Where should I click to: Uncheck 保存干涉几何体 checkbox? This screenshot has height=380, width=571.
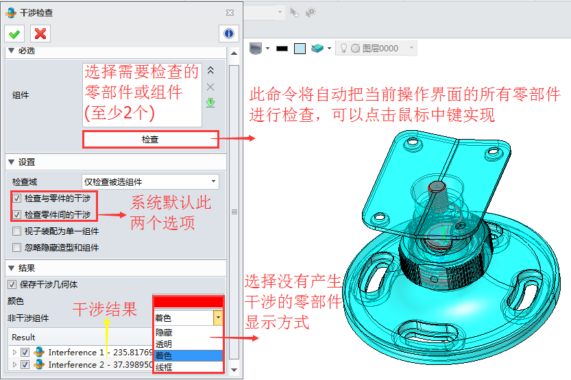[12, 284]
